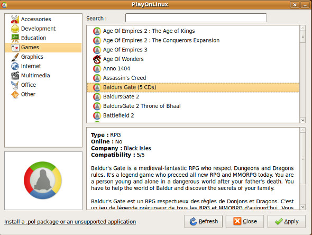The width and height of the screenshot is (312, 235).
Task: Click icon beside BaldursGate 2 Throne of Bhaal
Action: coord(97,106)
